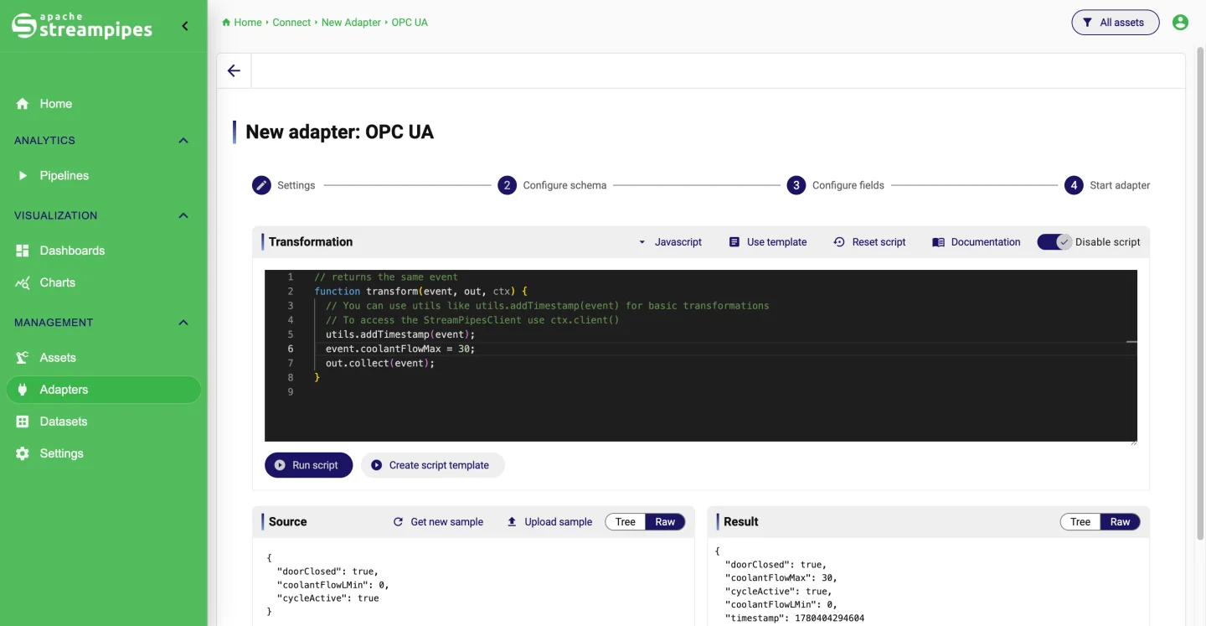Switch the Result view to Tree

(1080, 522)
